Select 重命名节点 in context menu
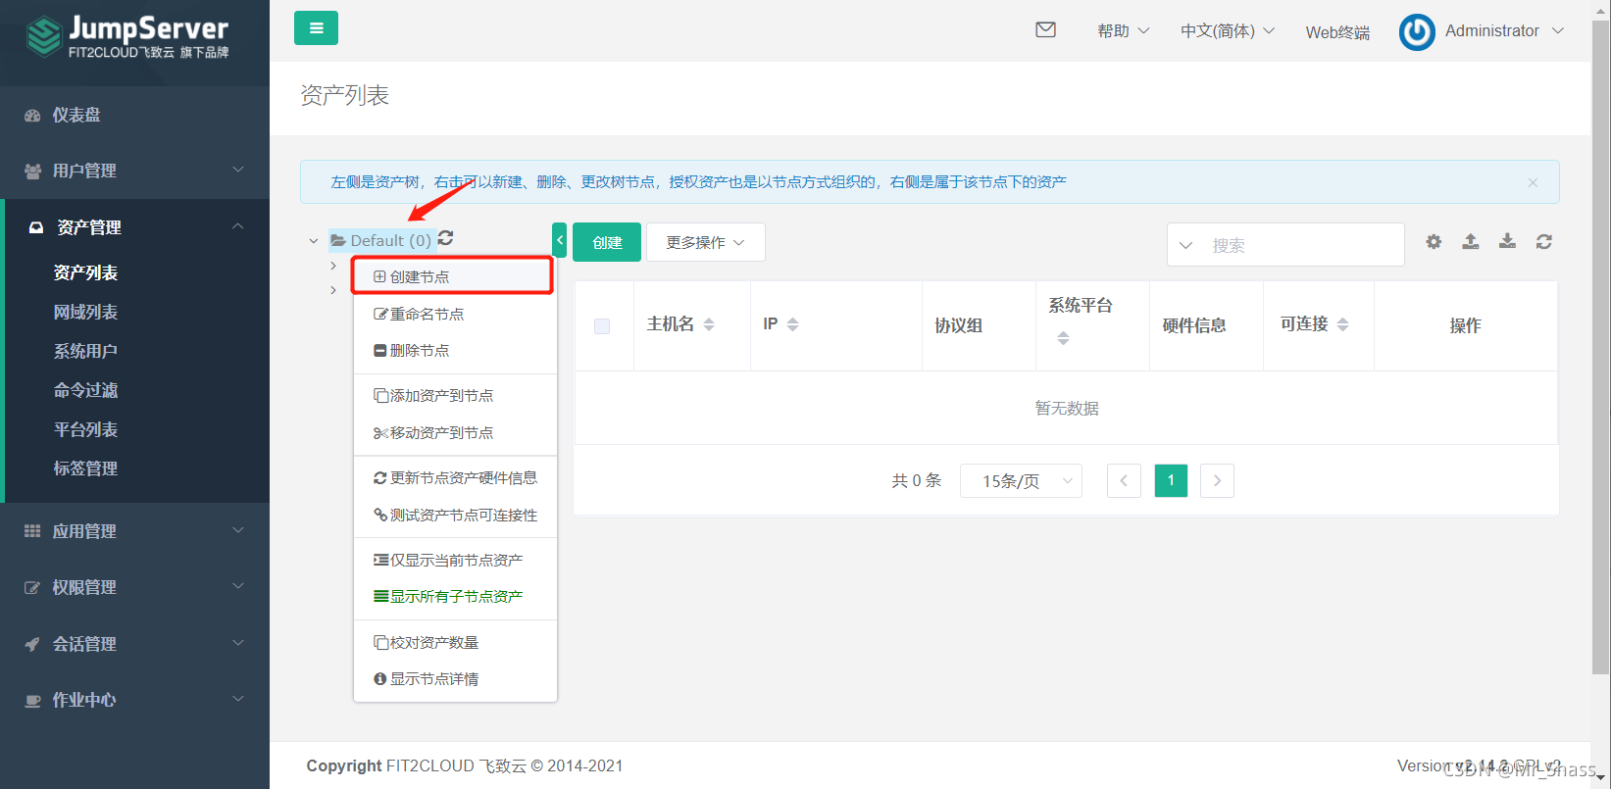This screenshot has width=1611, height=789. 455,314
